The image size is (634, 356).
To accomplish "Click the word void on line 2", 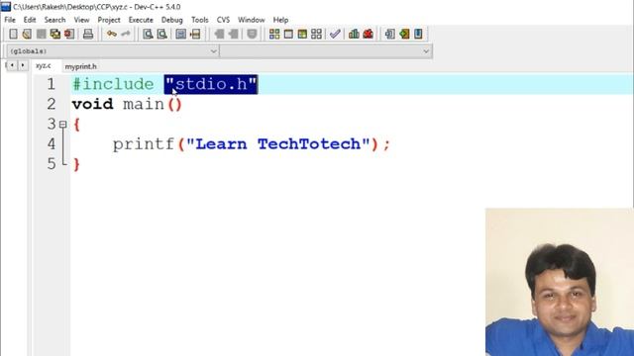I will click(92, 104).
